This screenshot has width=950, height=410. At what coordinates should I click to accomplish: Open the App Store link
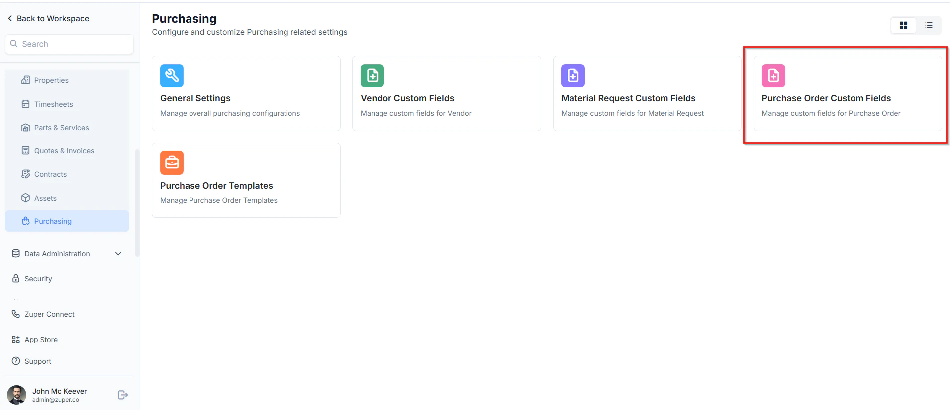coord(41,340)
